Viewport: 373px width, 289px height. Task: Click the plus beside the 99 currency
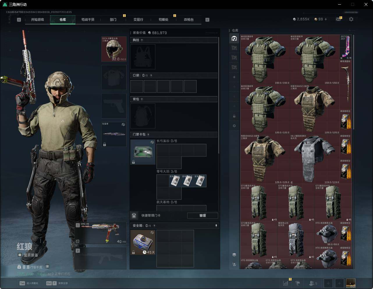pos(326,19)
